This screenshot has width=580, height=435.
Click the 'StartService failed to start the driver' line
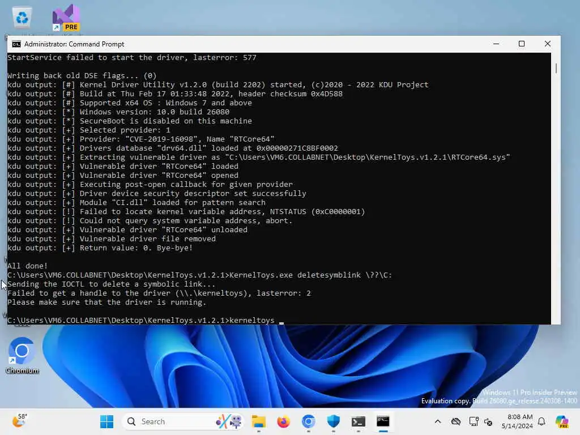pyautogui.click(x=131, y=57)
